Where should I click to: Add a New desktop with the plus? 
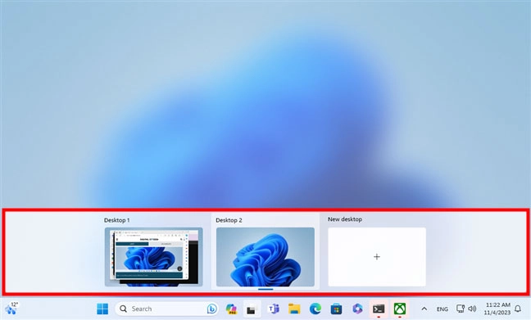377,257
